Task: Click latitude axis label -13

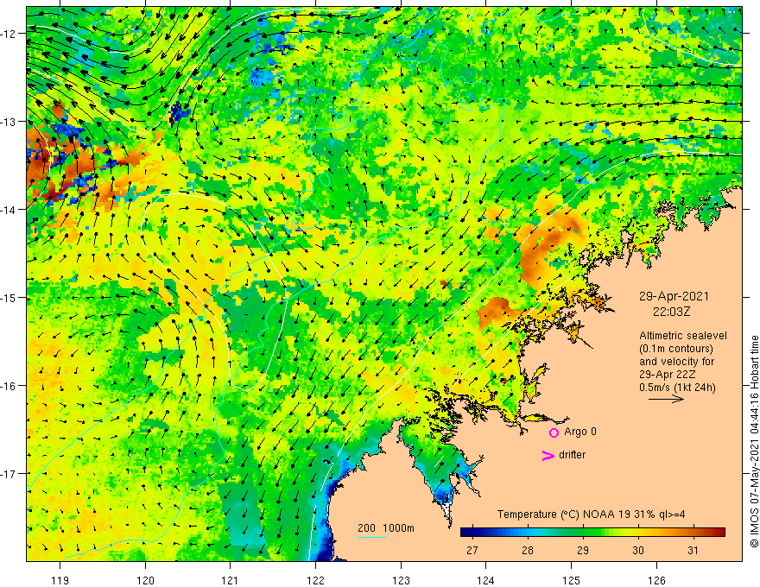Action: (9, 122)
